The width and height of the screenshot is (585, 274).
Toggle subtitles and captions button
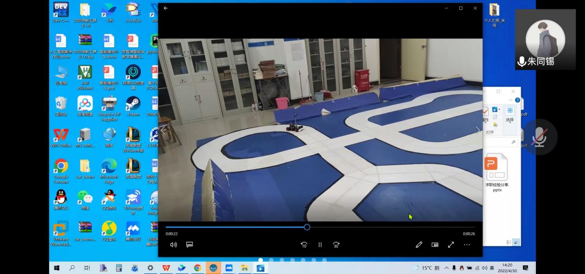(189, 245)
